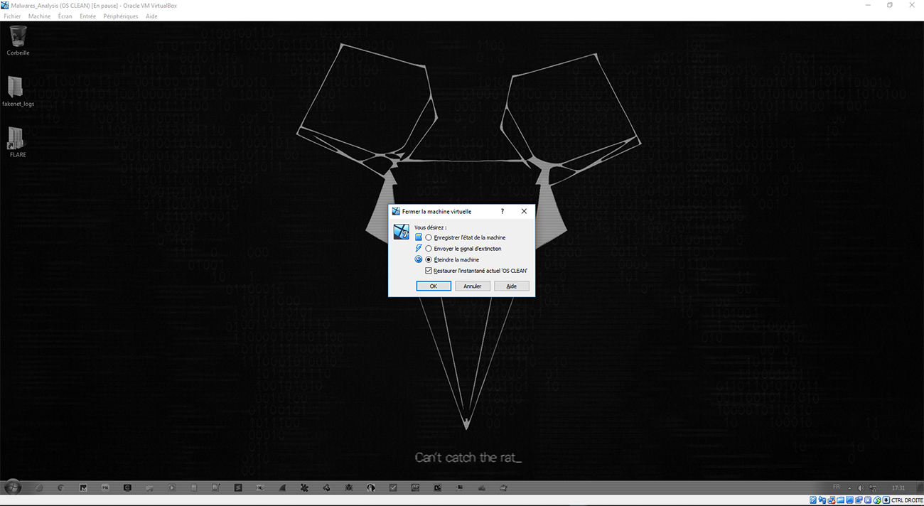The height and width of the screenshot is (506, 924).
Task: Open the Corbeille recycle bin
Action: (x=16, y=34)
